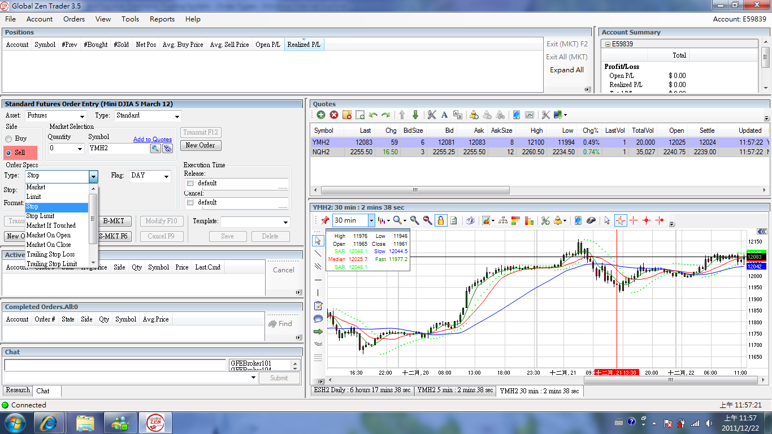Click the hierarchy tree icon in chart toolbar
The image size is (772, 434).
click(x=502, y=220)
